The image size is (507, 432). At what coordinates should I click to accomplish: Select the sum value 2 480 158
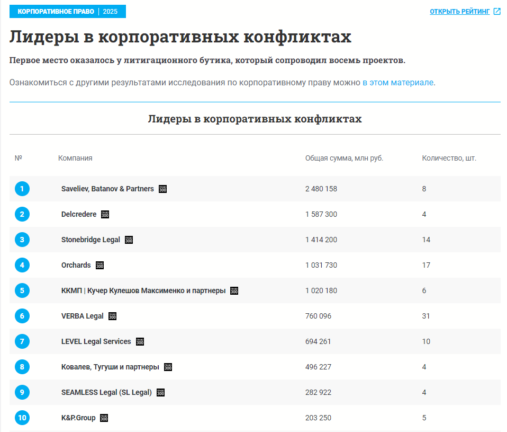[x=321, y=189]
